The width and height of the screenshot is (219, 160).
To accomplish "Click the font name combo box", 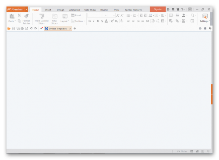I will [x=97, y=15].
